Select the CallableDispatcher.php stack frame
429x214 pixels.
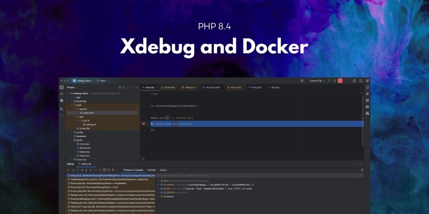point(107,179)
